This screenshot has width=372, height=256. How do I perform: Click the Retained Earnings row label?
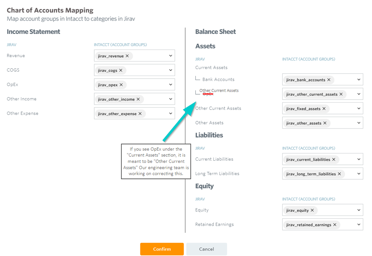214,224
